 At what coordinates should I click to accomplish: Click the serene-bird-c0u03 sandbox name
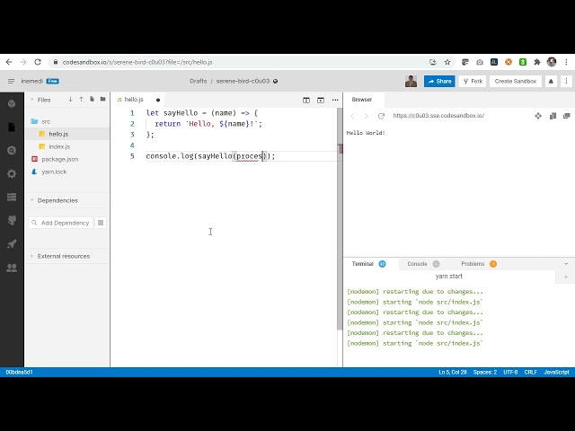click(243, 81)
